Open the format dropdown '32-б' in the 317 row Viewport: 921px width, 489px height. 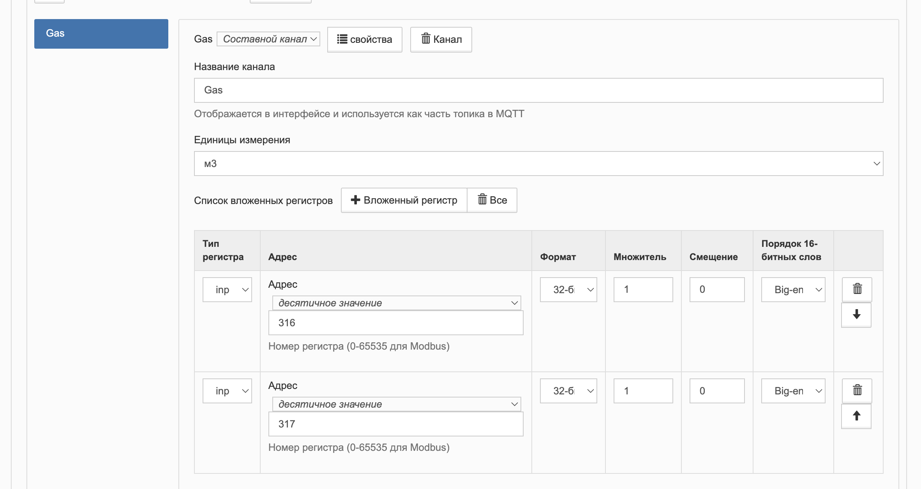pos(568,391)
